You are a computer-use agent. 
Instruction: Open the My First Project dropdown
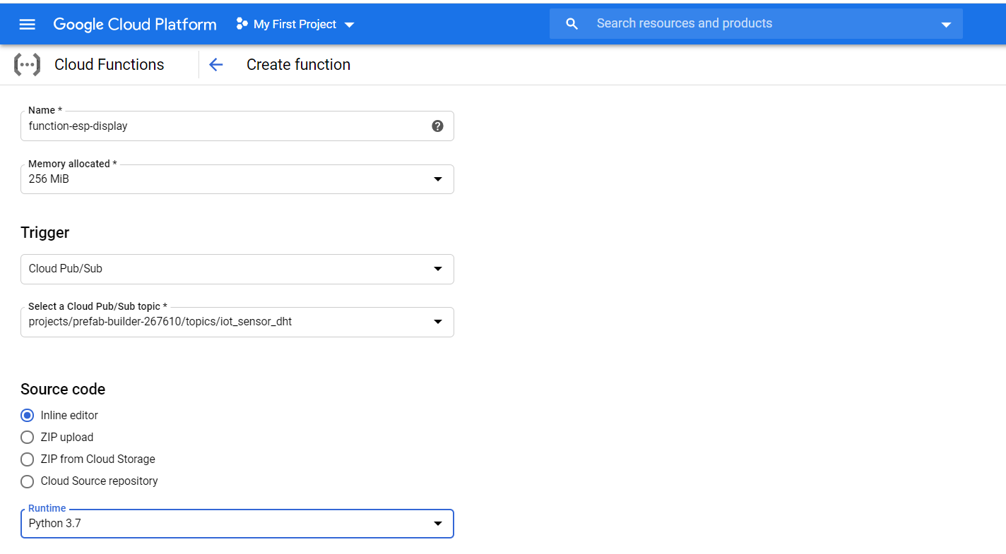(x=295, y=24)
